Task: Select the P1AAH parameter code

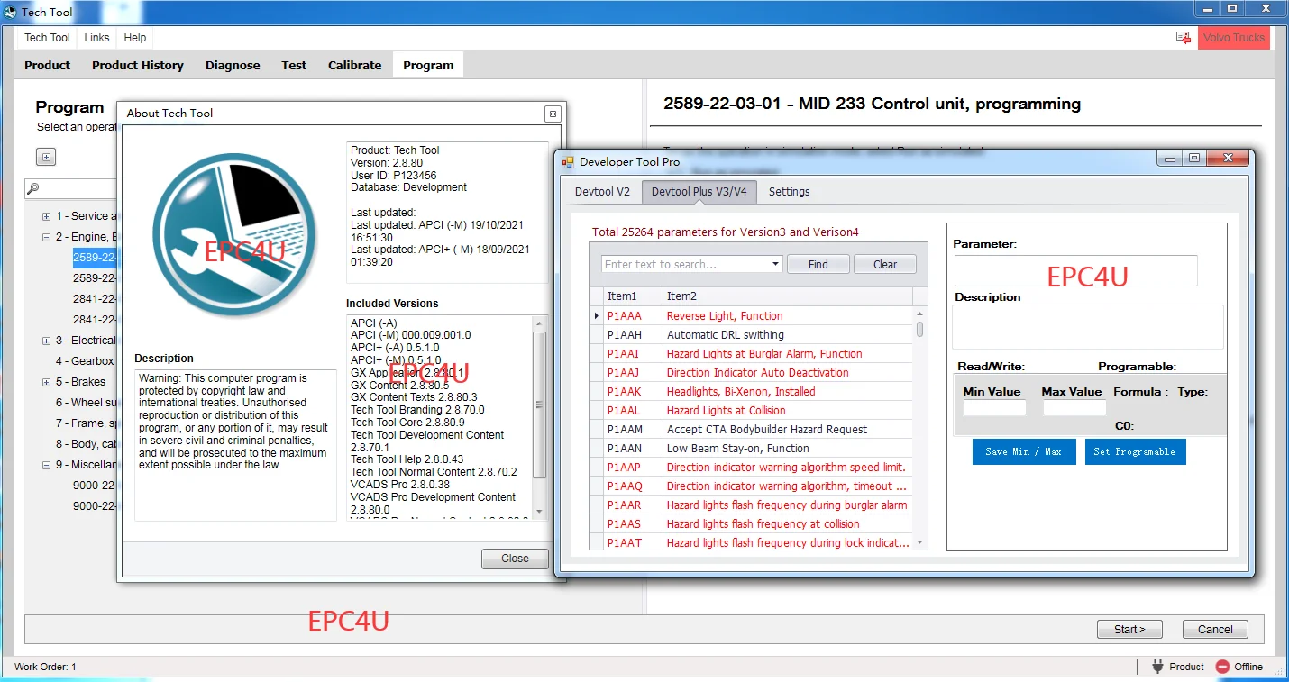Action: point(625,335)
